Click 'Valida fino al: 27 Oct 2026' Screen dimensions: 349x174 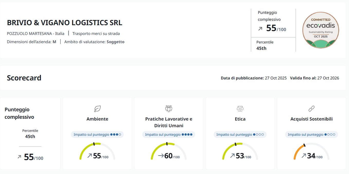[x=315, y=78]
